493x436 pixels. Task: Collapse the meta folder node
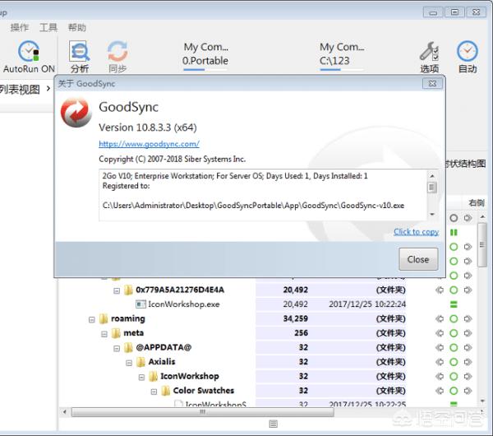104,334
